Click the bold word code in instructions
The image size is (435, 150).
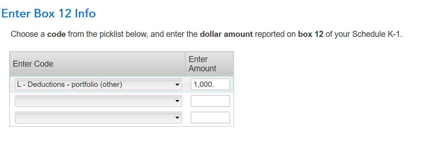click(x=56, y=34)
